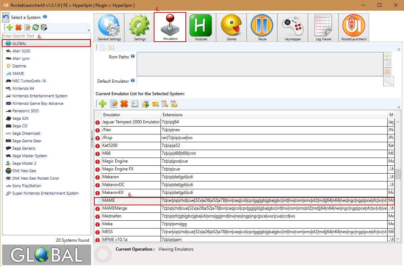The height and width of the screenshot is (267, 404).
Task: Select the JPcsp emulator row
Action: coord(244,138)
